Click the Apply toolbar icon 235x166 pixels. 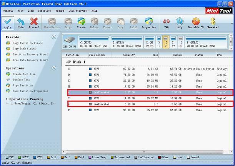pyautogui.click(x=8, y=22)
